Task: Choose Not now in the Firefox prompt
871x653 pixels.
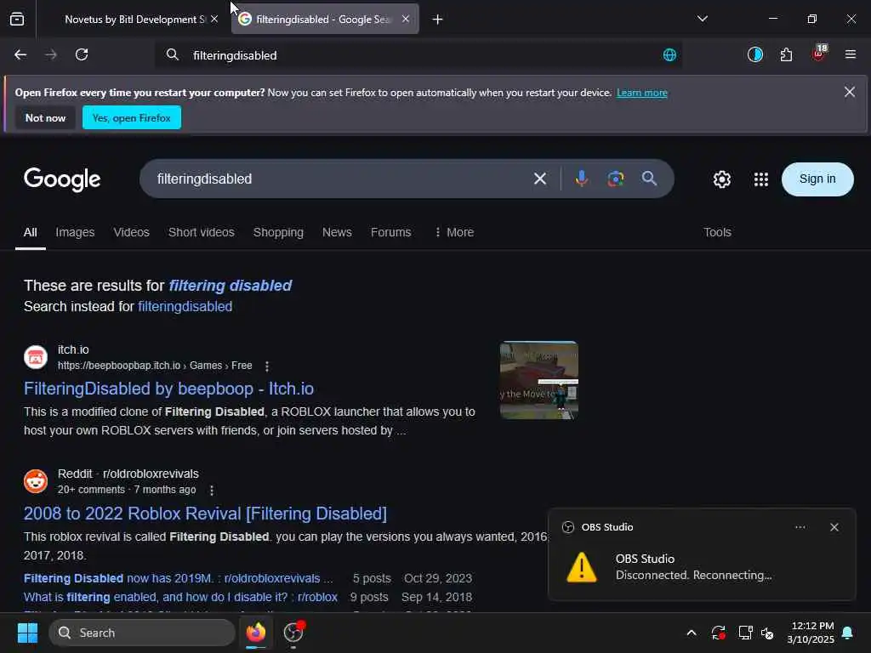Action: 46,117
